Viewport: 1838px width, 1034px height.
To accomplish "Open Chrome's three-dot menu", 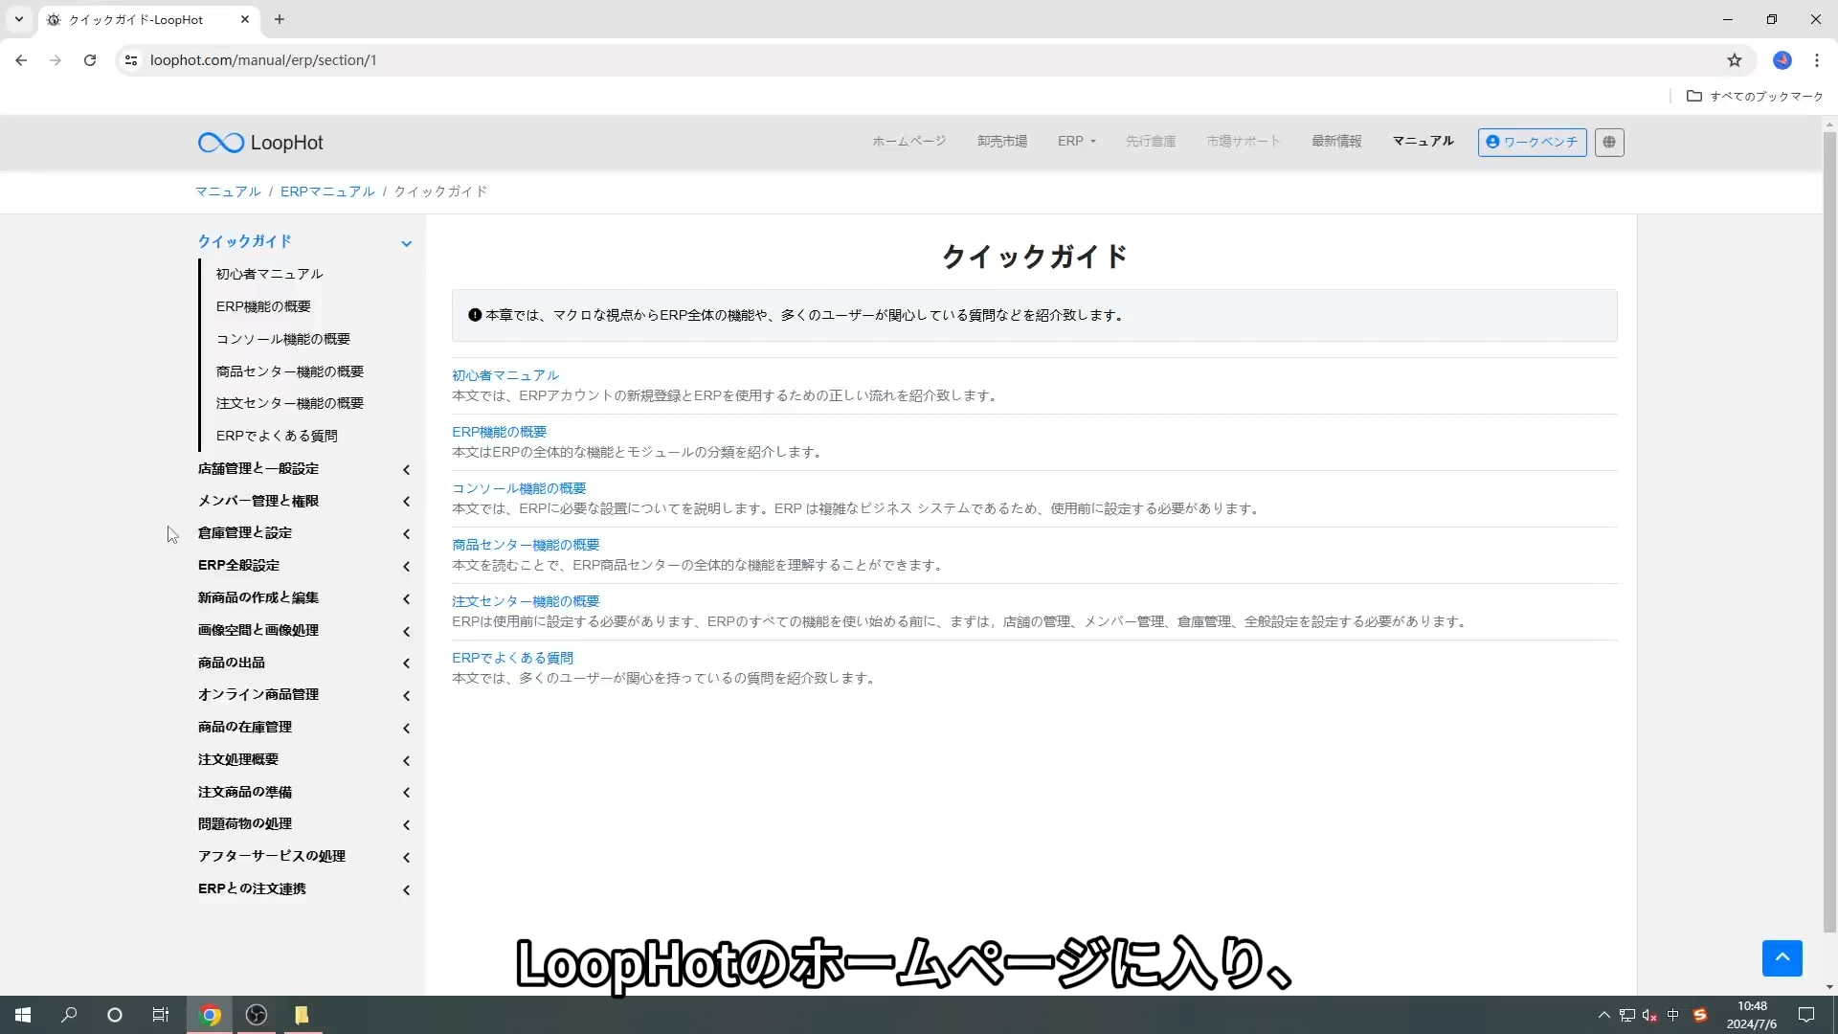I will point(1818,59).
